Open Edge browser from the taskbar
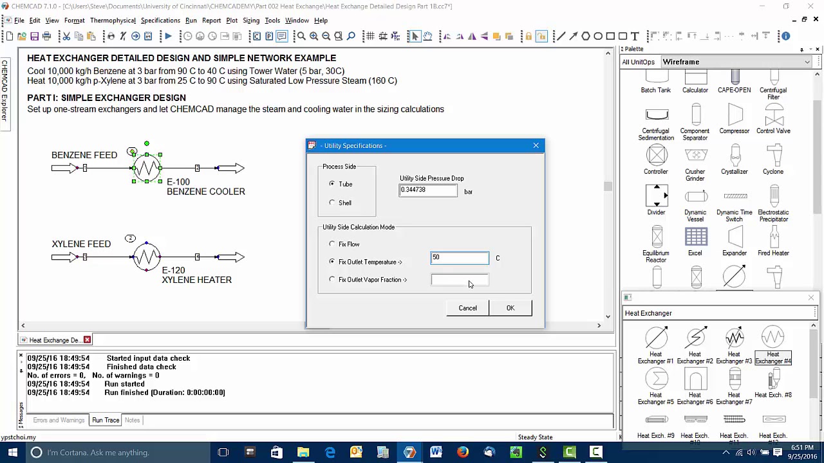The width and height of the screenshot is (824, 463). pos(330,453)
